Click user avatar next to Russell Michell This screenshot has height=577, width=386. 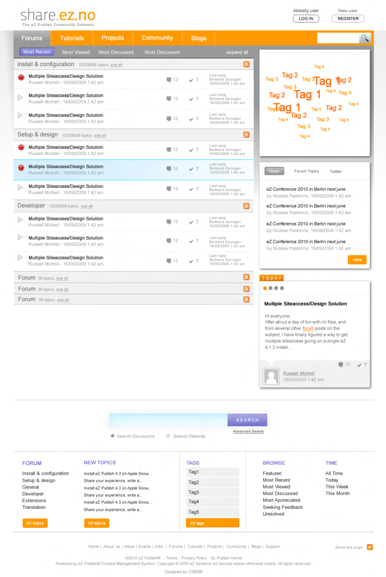(271, 376)
